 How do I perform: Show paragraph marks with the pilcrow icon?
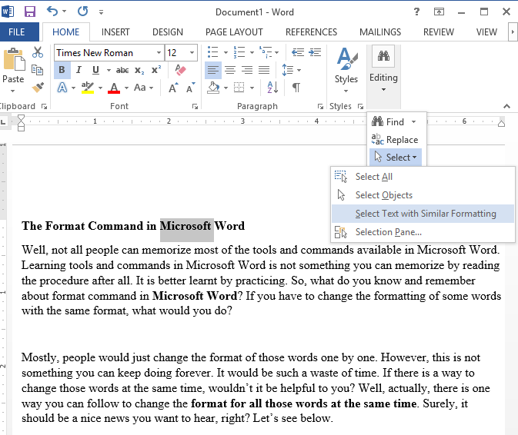296,88
